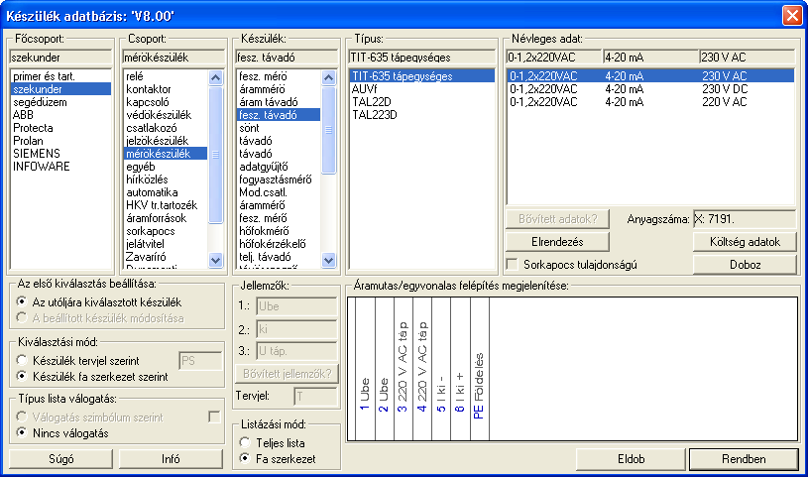Select 'Az utoljára kiválasztott készülék' radio
The image size is (808, 477).
coord(22,301)
